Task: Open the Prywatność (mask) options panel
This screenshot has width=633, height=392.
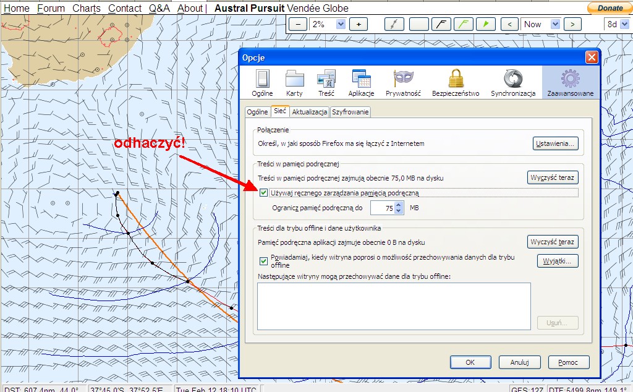Action: pos(403,83)
